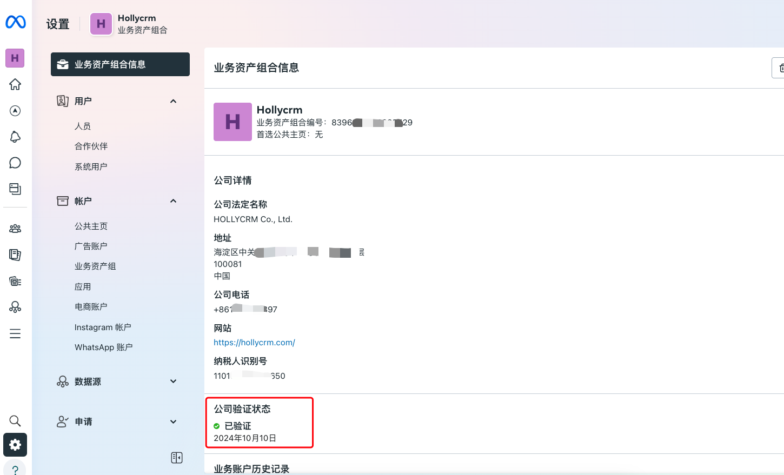Click the 业务账户历史记录 heading
Image resolution: width=784 pixels, height=475 pixels.
coord(251,469)
